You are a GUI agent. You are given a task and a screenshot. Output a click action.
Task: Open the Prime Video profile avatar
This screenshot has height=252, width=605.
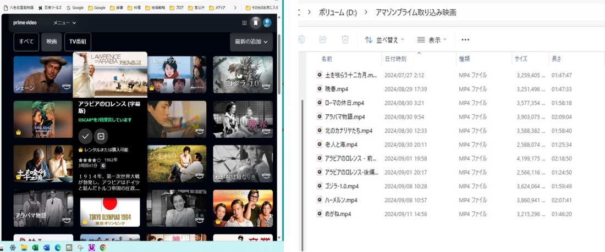pos(267,23)
